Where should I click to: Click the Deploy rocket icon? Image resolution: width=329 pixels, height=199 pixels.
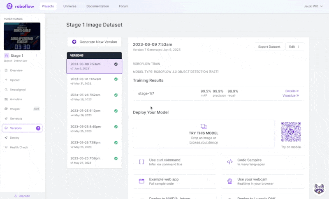[6, 138]
